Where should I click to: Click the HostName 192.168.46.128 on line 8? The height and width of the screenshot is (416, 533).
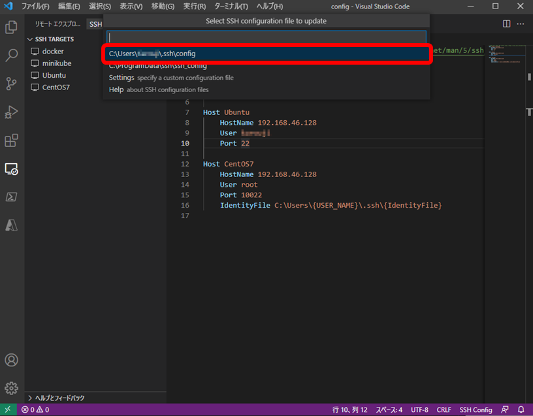coord(268,122)
